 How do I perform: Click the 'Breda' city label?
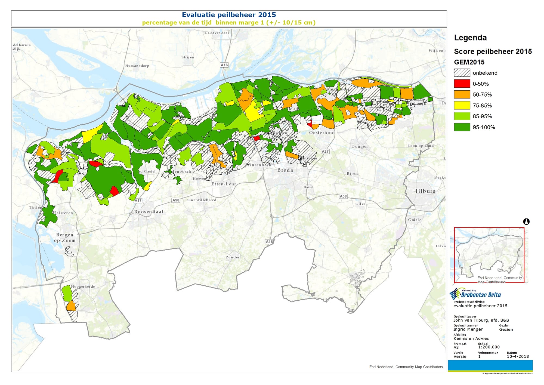(x=285, y=170)
